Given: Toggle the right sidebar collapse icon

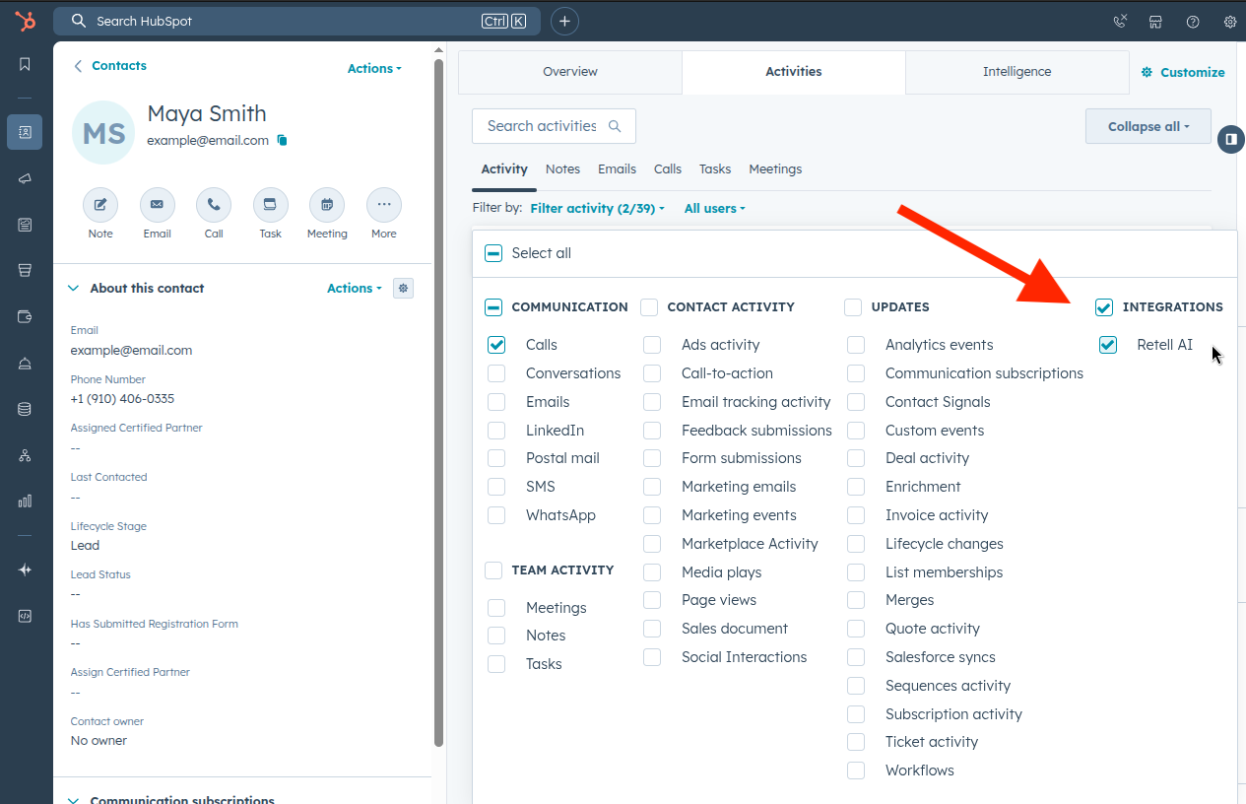Looking at the screenshot, I should tap(1230, 139).
